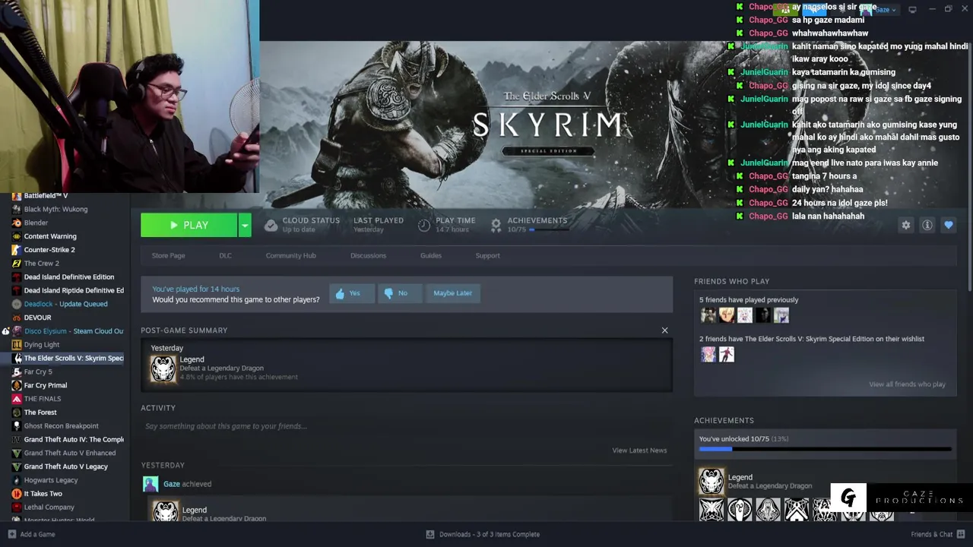Select Grand Theft Auto V Legacy
The height and width of the screenshot is (547, 973).
(x=67, y=467)
